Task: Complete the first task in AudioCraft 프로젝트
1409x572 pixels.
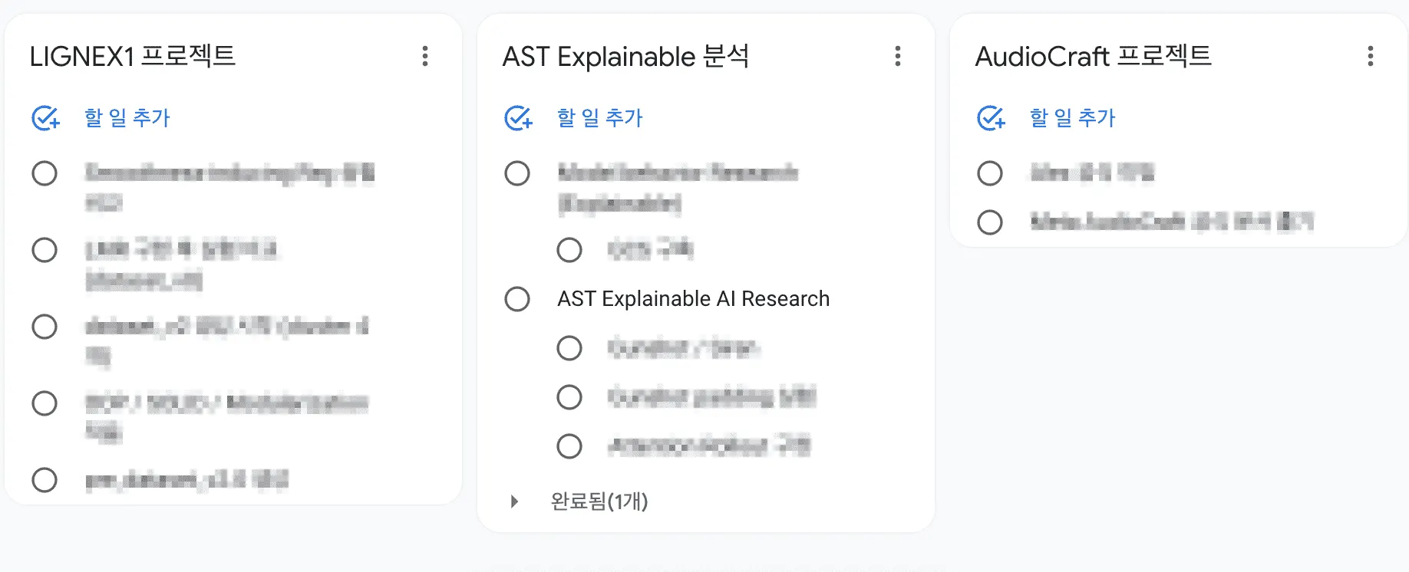Action: tap(990, 173)
